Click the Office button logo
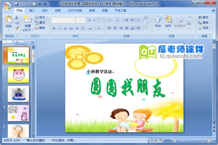 pos(7,6)
